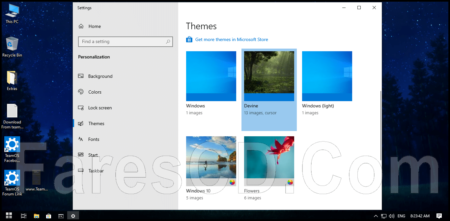This screenshot has height=221, width=450.
Task: Click the magnifier icon in the settings search box
Action: 168,42
